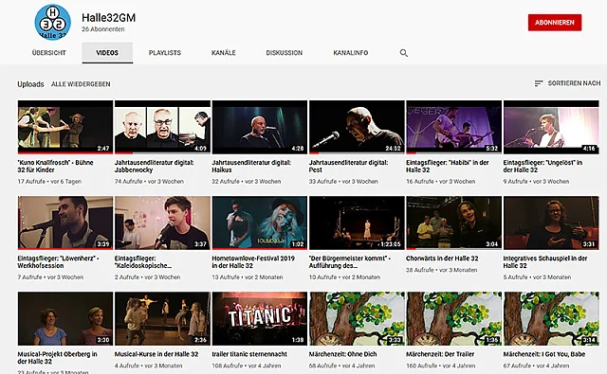607x374 pixels.
Task: Open the Playlists tab
Action: coord(165,53)
